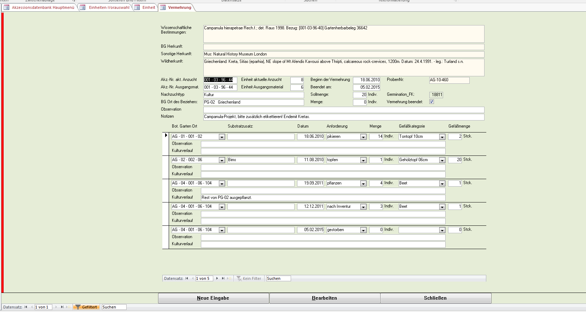Add new record in '1 von 1' navigator

[x=68, y=307]
